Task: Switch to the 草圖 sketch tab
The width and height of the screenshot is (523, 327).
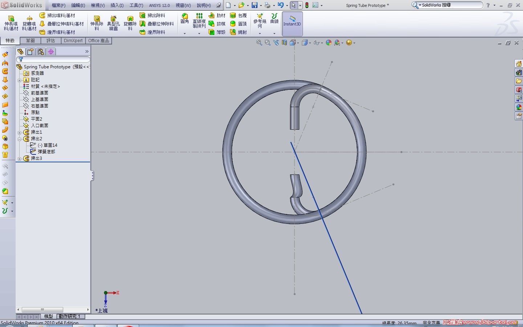Action: (31, 41)
